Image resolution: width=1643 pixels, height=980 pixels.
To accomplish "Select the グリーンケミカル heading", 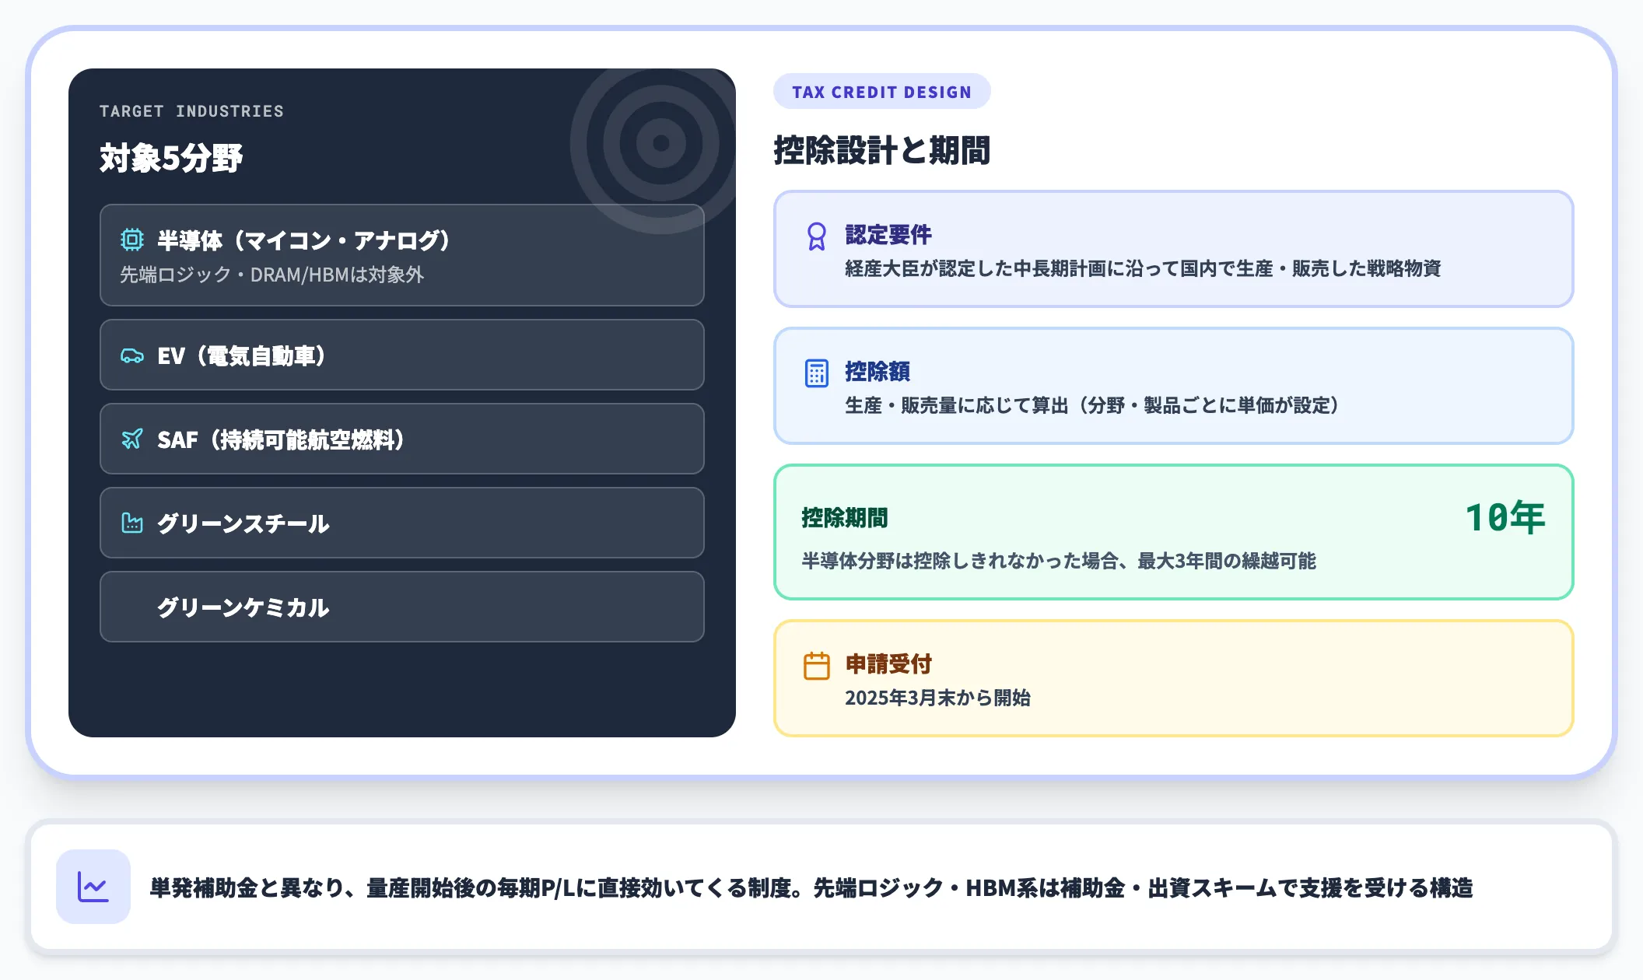I will [x=243, y=607].
